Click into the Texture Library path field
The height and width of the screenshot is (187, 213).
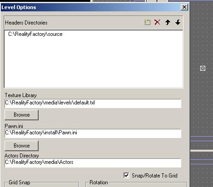93,103
